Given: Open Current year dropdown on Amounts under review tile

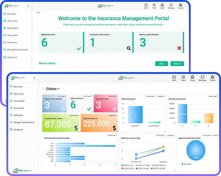Looking at the screenshot, I should (x=74, y=116).
